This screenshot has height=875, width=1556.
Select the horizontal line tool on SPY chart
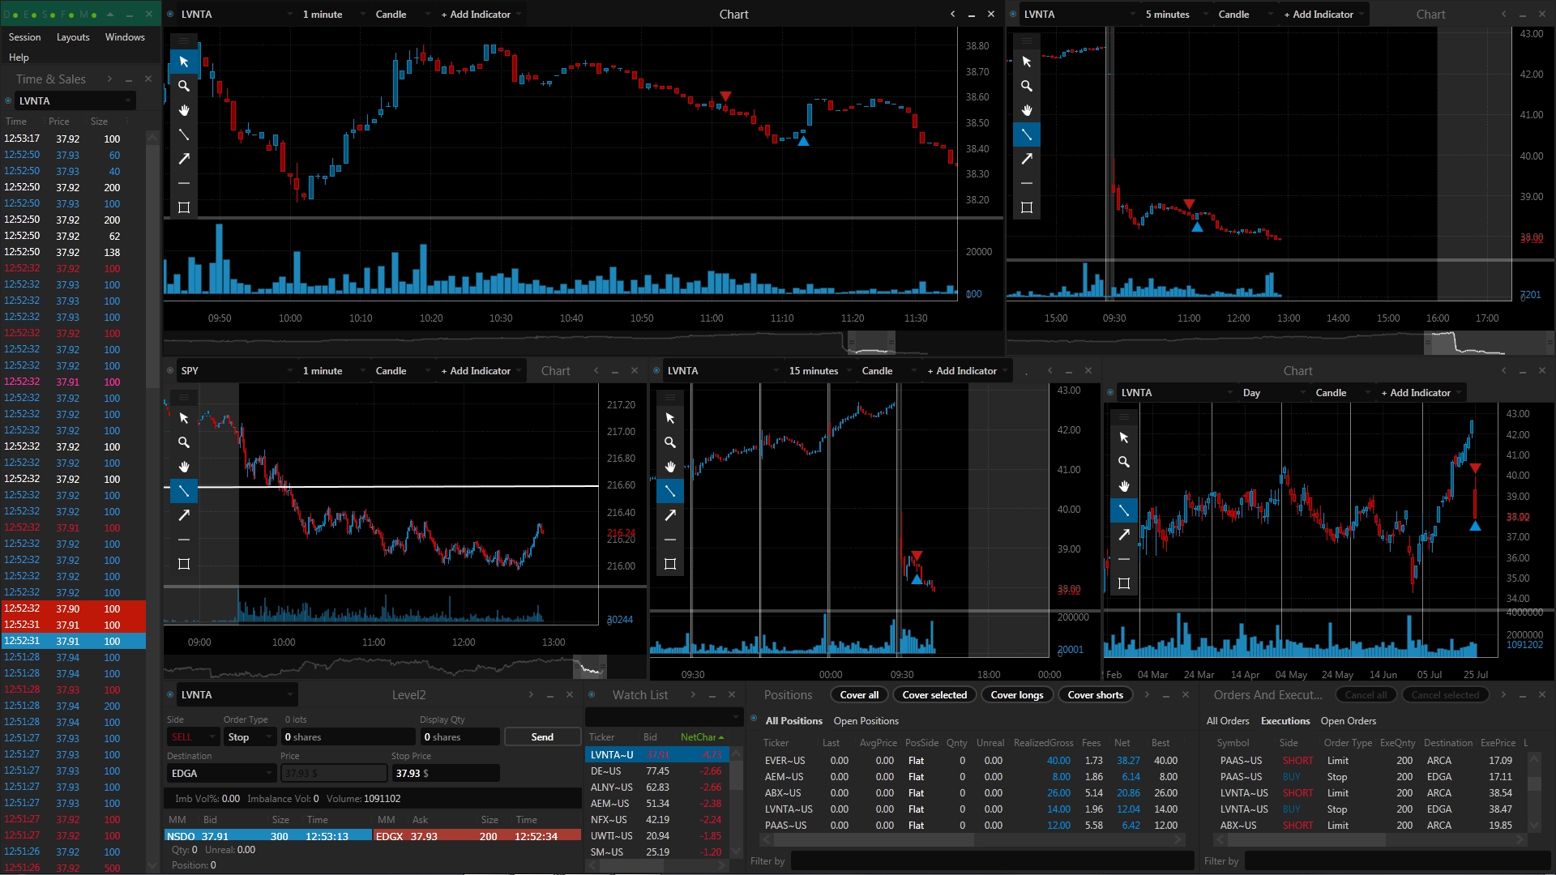coord(184,540)
